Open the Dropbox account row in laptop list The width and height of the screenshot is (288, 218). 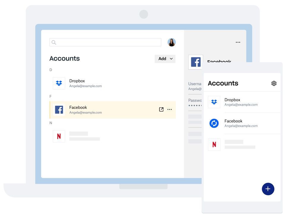click(x=113, y=83)
